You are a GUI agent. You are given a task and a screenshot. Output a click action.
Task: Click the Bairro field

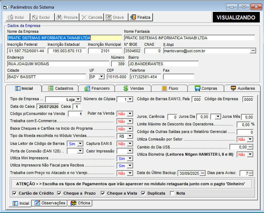click(163, 64)
